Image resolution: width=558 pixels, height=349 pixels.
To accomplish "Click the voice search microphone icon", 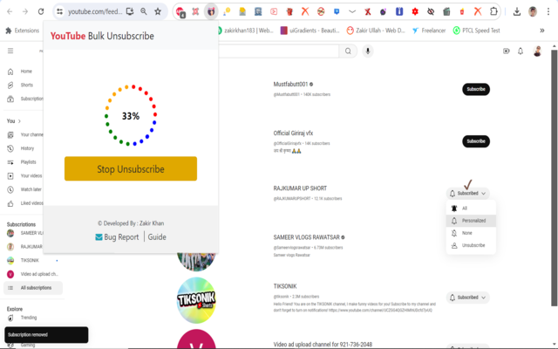I will click(368, 51).
